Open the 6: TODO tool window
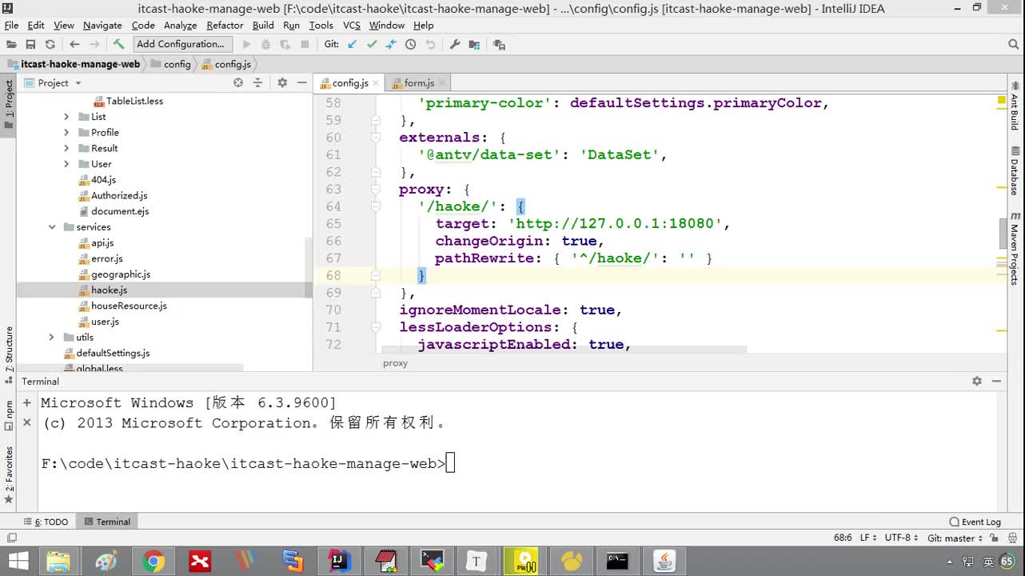The width and height of the screenshot is (1025, 576). 46,522
